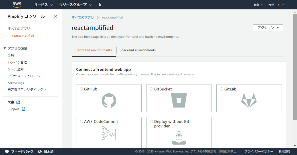This screenshot has width=297, height=155.
Task: Open the 全般 settings page
Action: tap(11, 55)
